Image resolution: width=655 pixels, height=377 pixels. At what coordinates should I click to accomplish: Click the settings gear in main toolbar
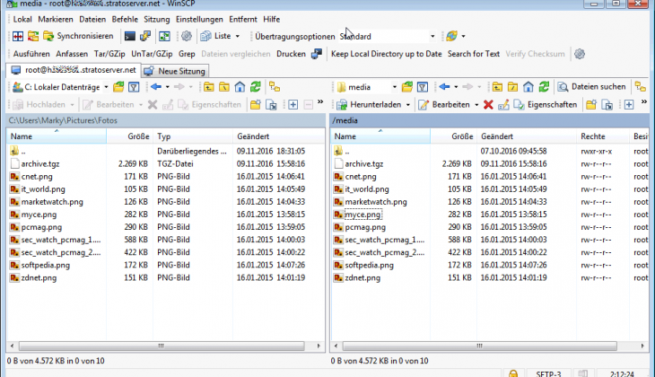(x=186, y=37)
